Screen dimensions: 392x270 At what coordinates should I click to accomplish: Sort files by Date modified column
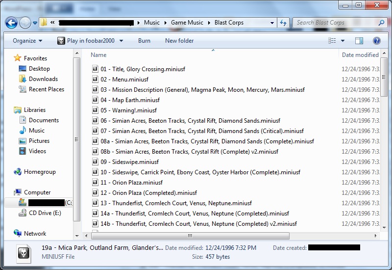(x=360, y=55)
